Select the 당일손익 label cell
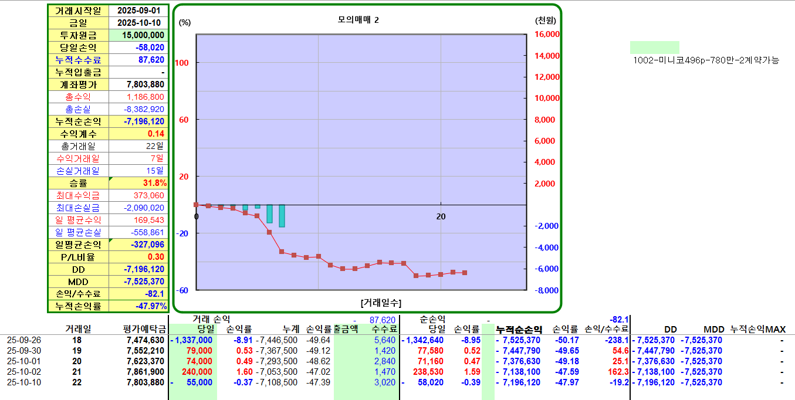795x400 pixels. tap(78, 48)
